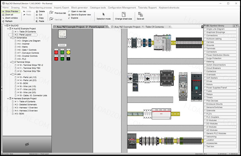Delete the selected item
Image resolution: width=241 pixels, height=156 pixels.
(40, 11)
